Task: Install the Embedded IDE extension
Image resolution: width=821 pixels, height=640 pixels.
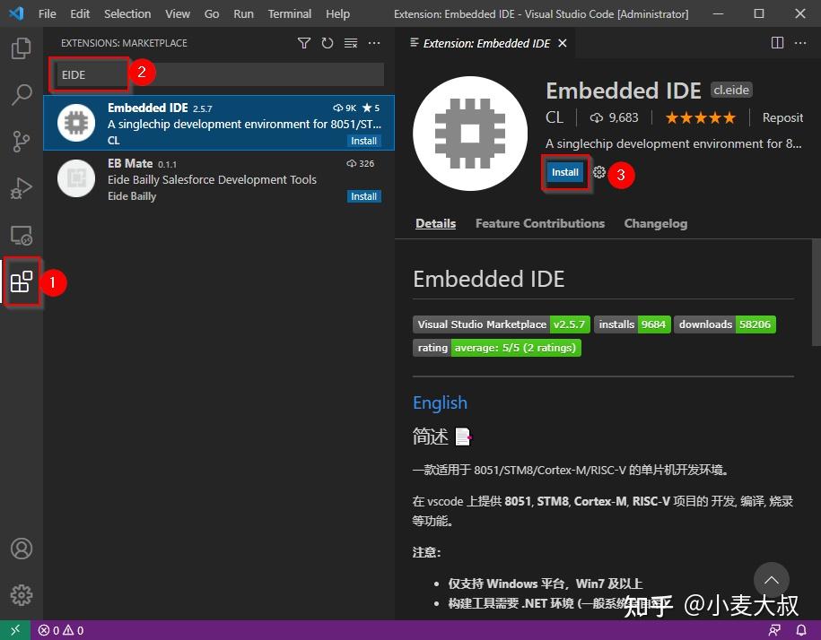Action: 564,172
